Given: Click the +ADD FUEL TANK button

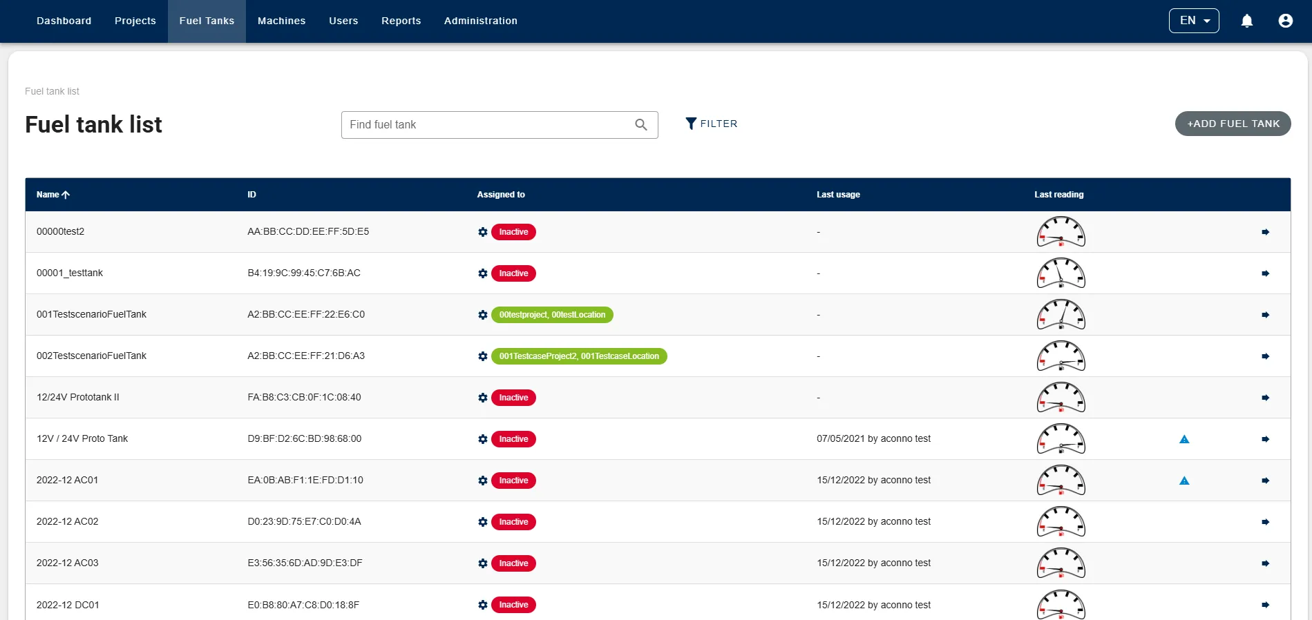Looking at the screenshot, I should click(x=1233, y=124).
